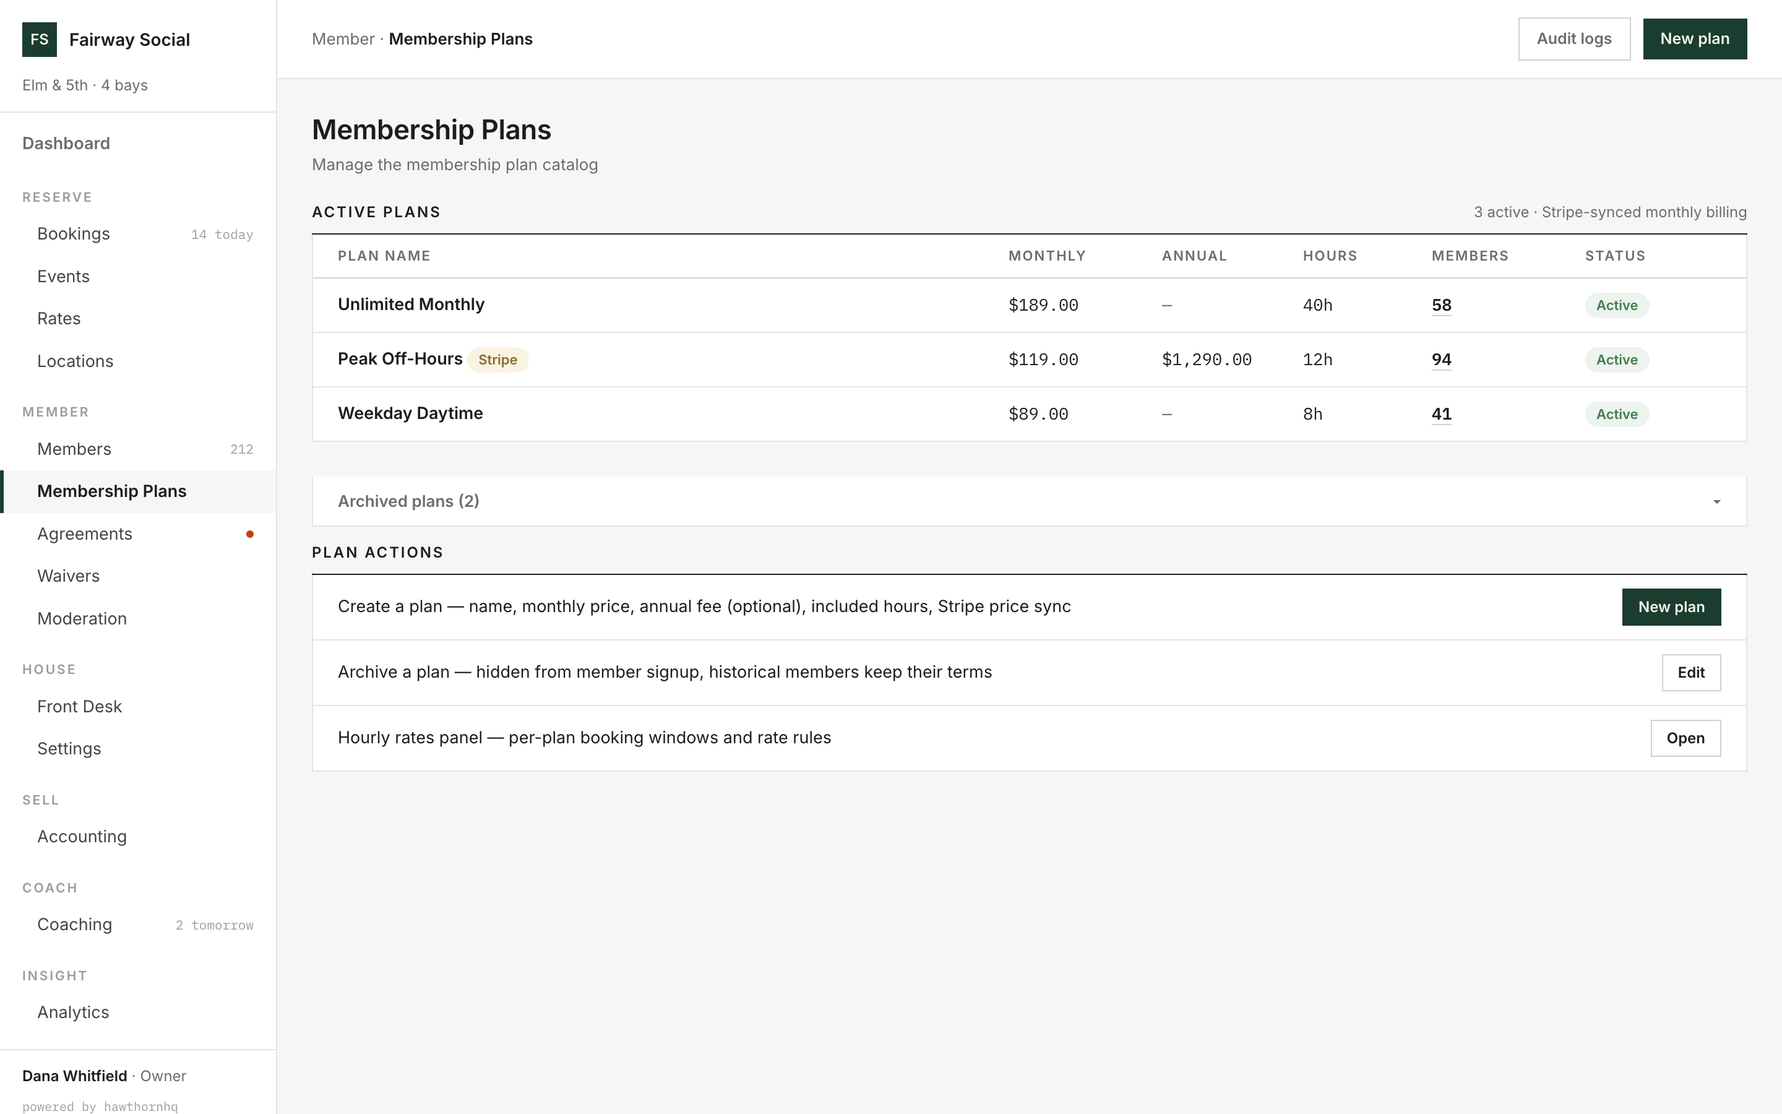Open Waivers page
Image resolution: width=1782 pixels, height=1114 pixels.
[x=139, y=576]
